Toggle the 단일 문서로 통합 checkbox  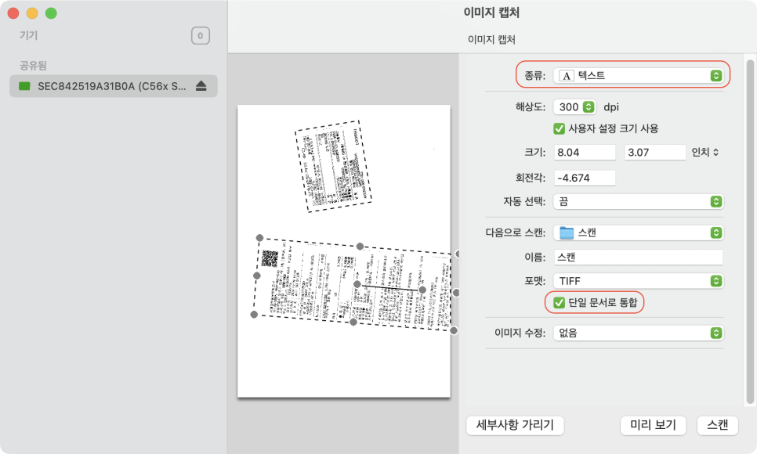click(x=560, y=302)
